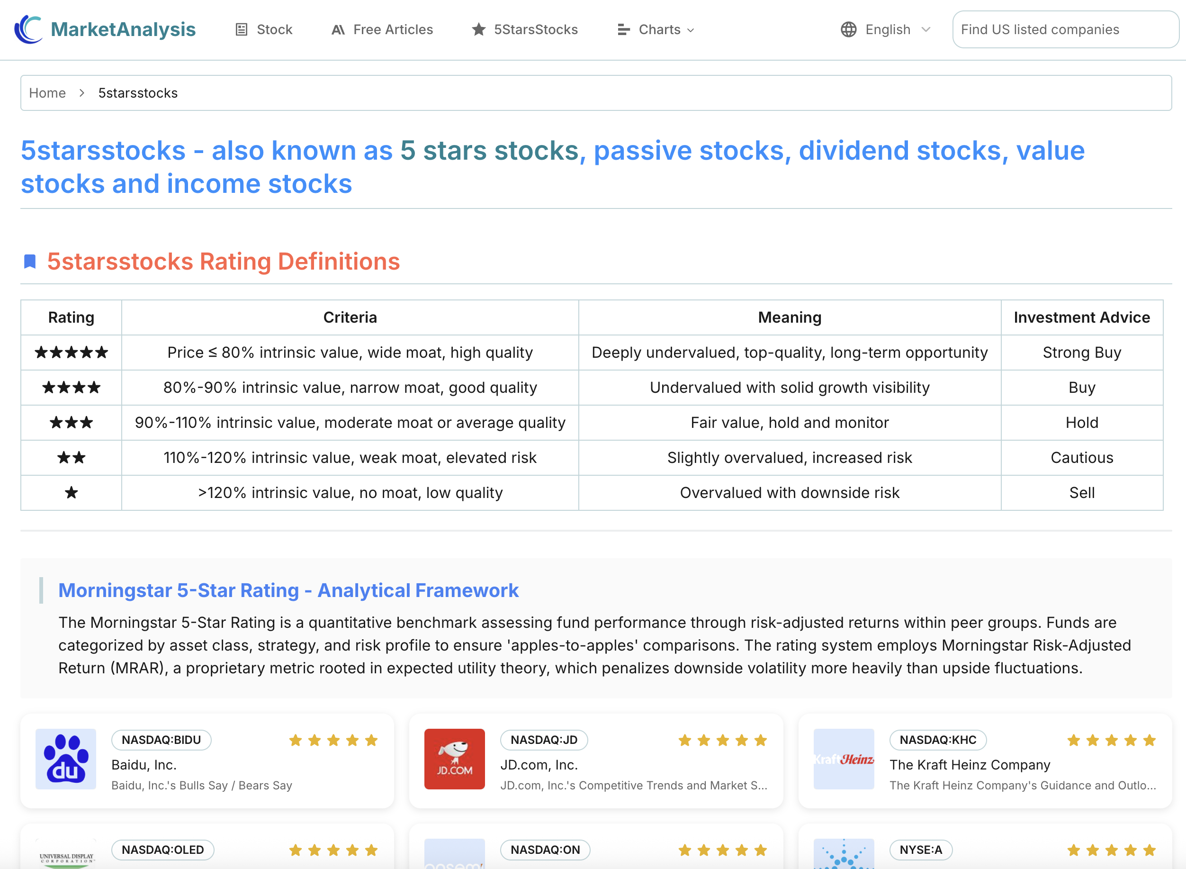The image size is (1186, 869).
Task: Click the Stock document icon in navbar
Action: (241, 30)
